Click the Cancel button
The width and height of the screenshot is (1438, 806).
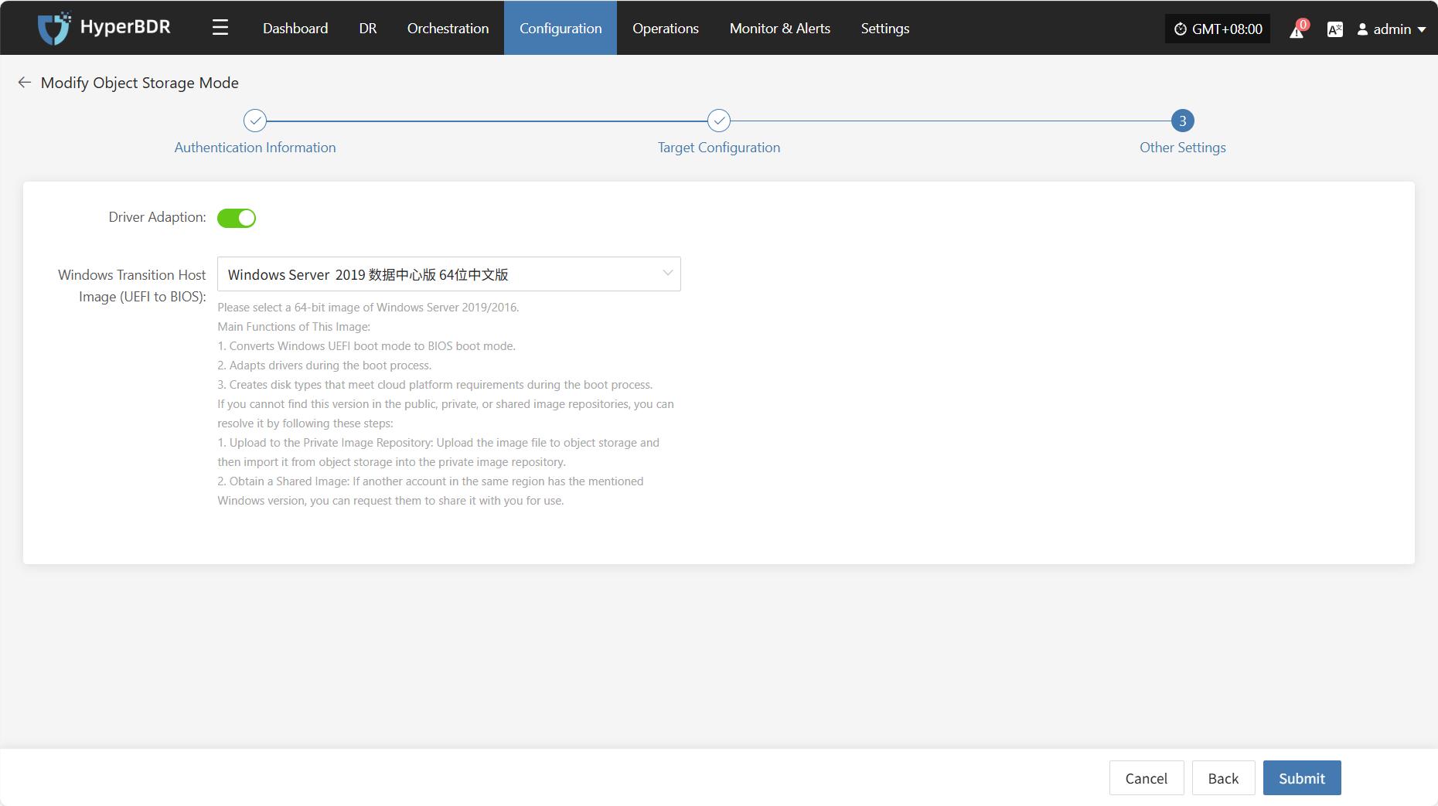click(x=1147, y=778)
